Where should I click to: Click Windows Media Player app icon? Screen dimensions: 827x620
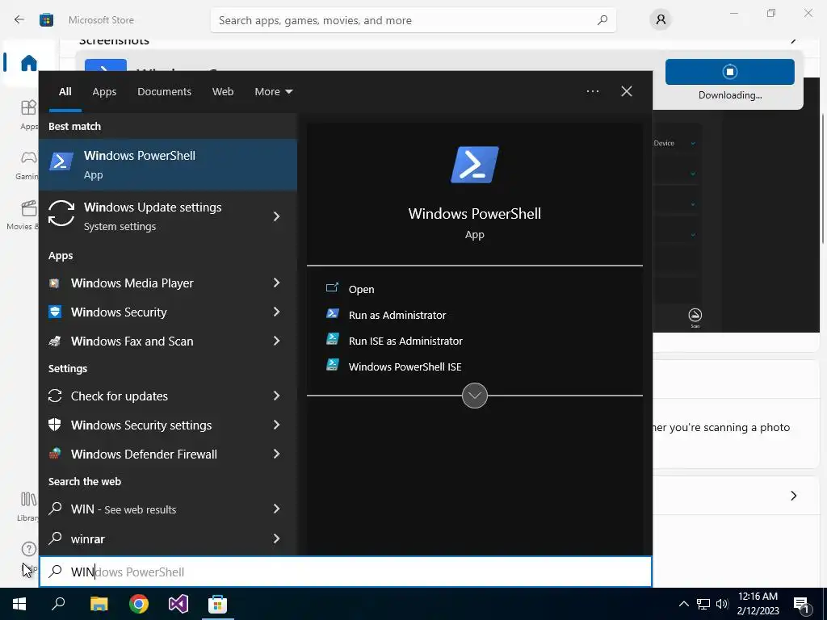point(54,283)
